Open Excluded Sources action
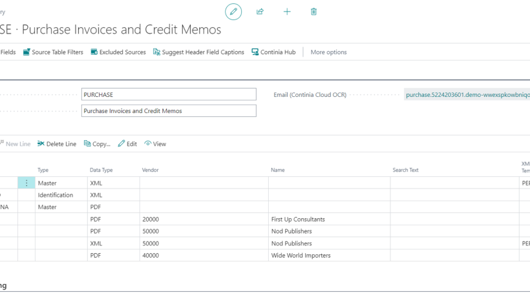The width and height of the screenshot is (530, 297). [118, 52]
